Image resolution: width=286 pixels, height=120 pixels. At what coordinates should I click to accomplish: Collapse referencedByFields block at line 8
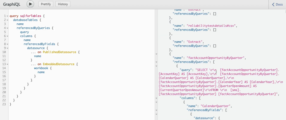click(8, 44)
